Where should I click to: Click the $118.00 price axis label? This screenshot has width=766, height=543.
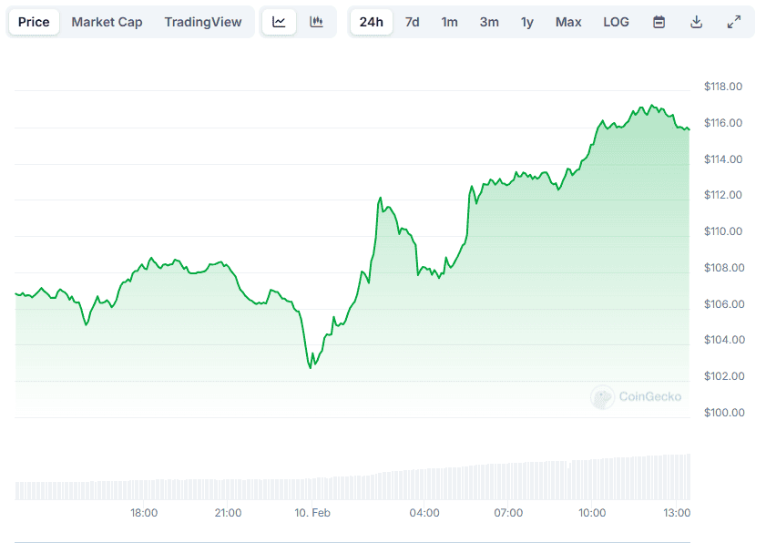click(x=723, y=87)
